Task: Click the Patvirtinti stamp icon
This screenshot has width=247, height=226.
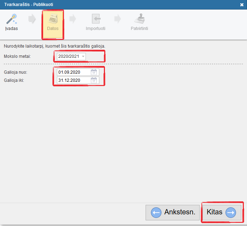Action: (139, 19)
